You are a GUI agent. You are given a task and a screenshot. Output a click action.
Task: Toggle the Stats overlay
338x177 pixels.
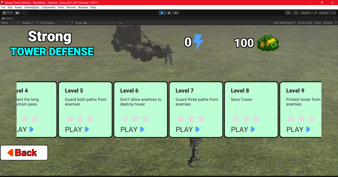[x=318, y=23]
